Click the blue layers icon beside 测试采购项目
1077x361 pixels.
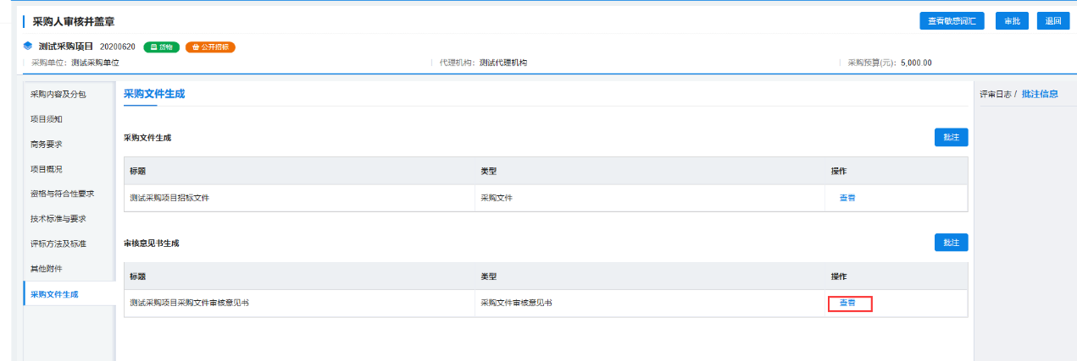tap(28, 46)
